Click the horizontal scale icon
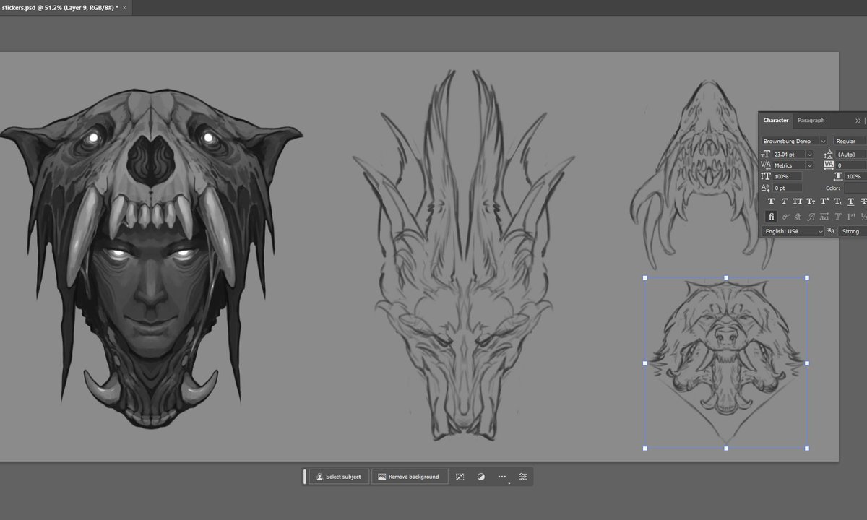The image size is (867, 520). point(838,176)
